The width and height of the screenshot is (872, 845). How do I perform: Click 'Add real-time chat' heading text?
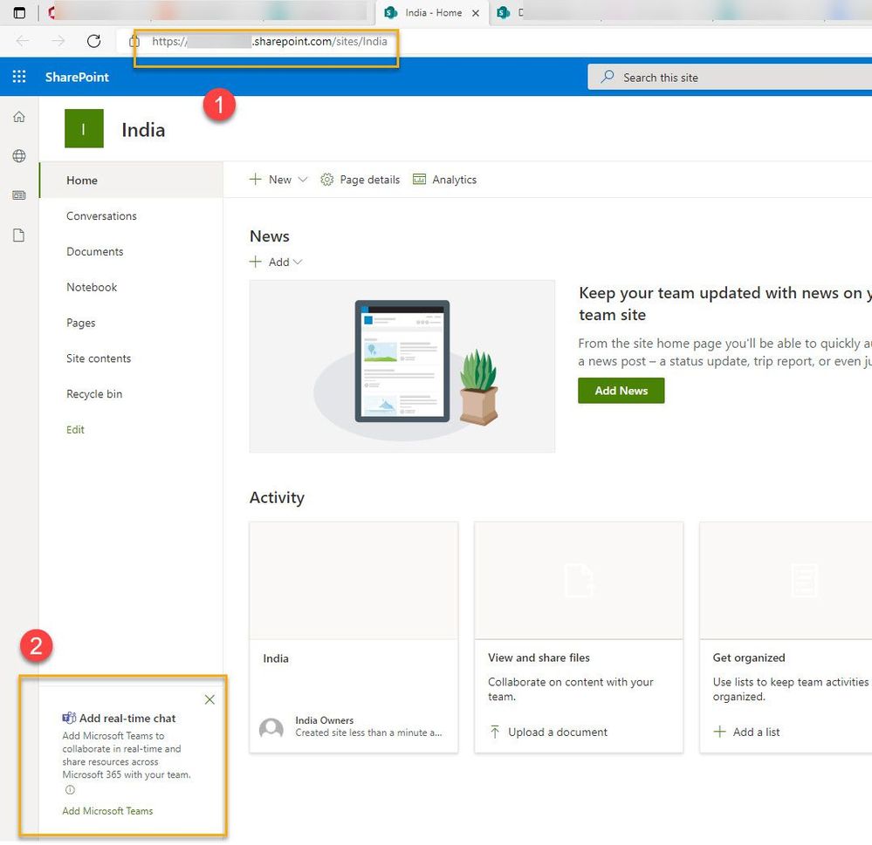pyautogui.click(x=127, y=718)
